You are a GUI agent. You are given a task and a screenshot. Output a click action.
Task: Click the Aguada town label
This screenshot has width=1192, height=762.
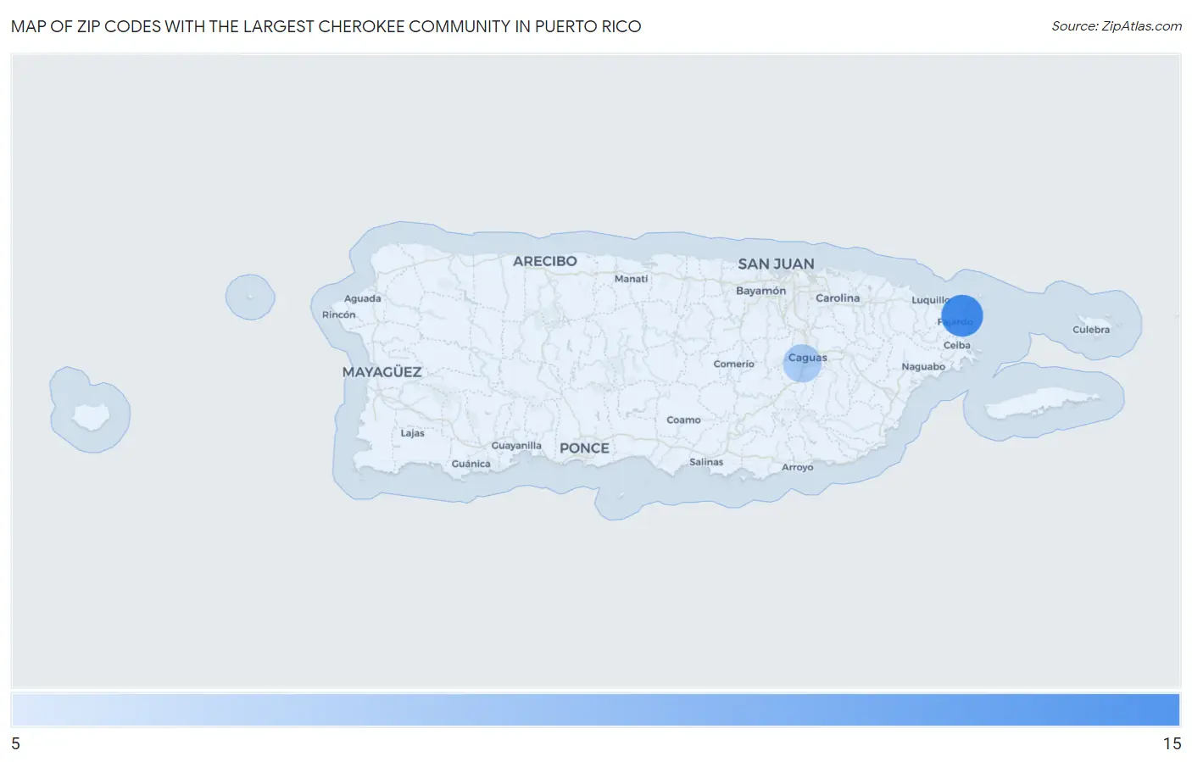pos(362,298)
